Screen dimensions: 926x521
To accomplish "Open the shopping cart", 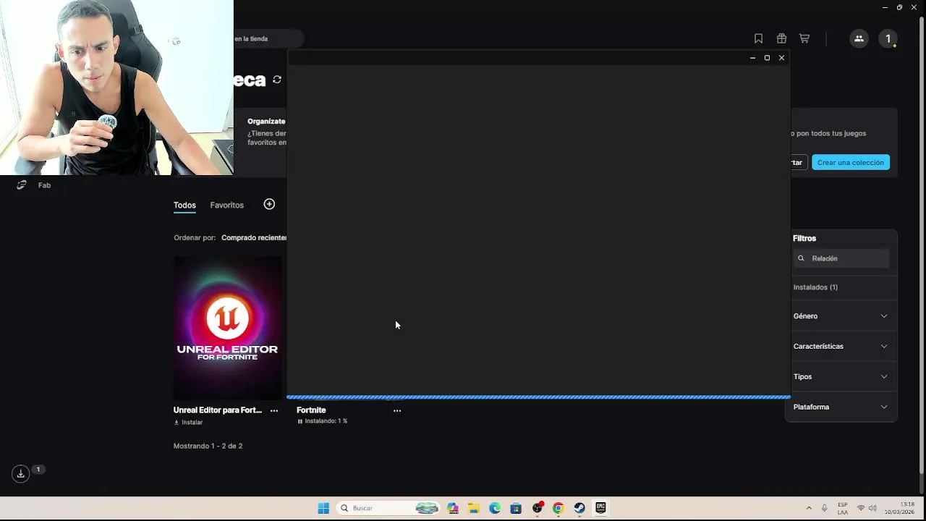I will pos(804,38).
